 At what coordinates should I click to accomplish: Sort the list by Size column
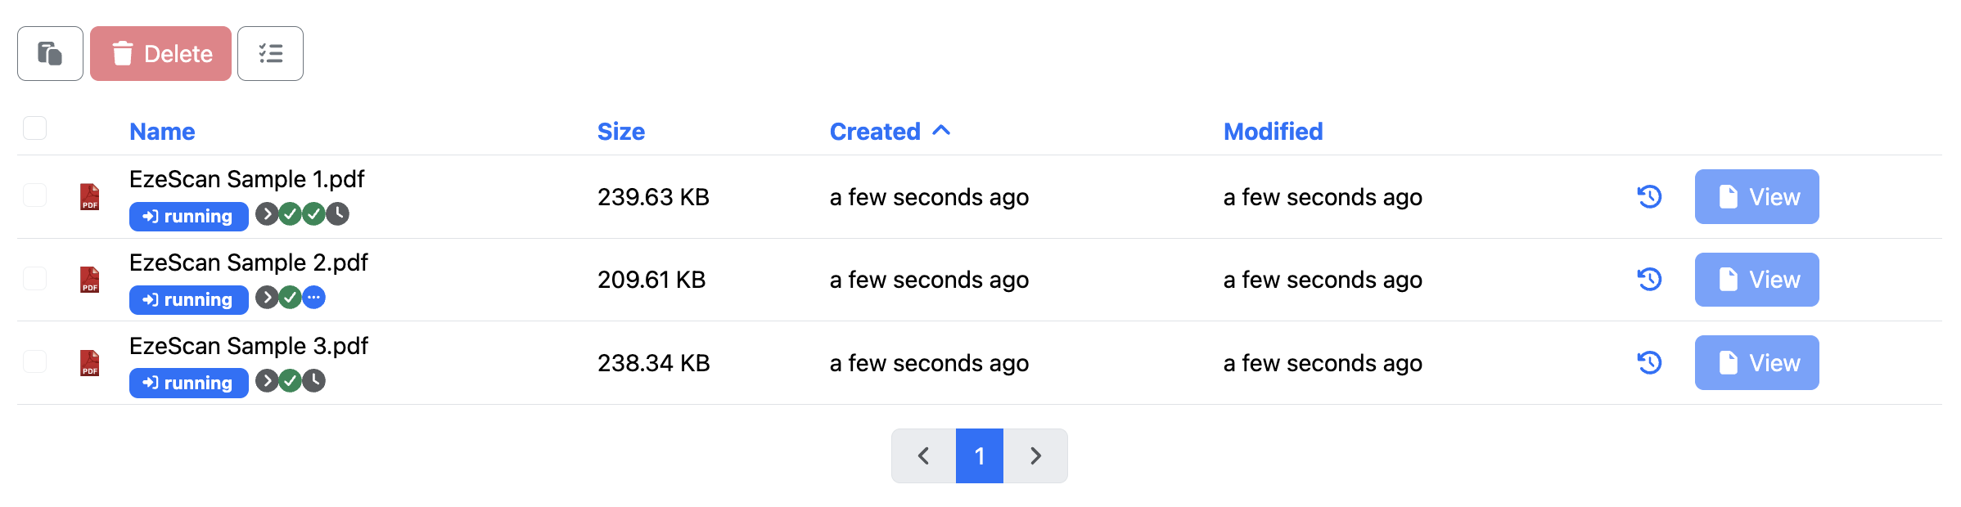[621, 132]
